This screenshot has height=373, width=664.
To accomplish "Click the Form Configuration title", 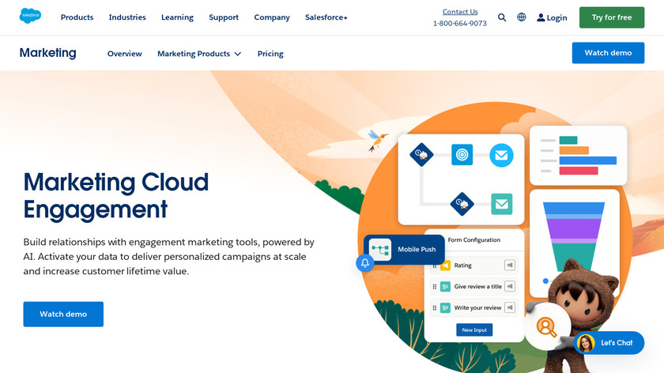I will (x=473, y=240).
